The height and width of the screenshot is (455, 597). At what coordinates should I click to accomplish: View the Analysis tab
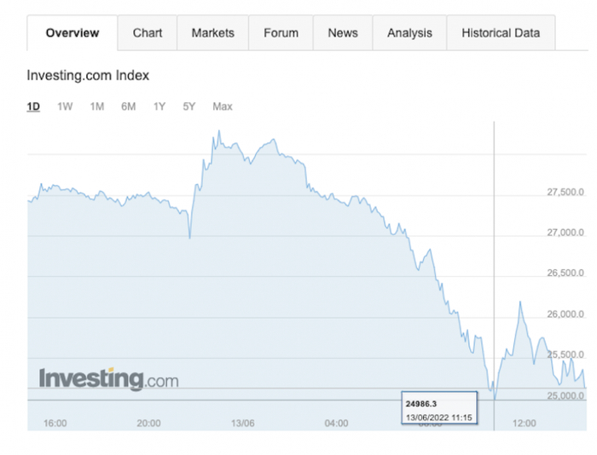409,33
